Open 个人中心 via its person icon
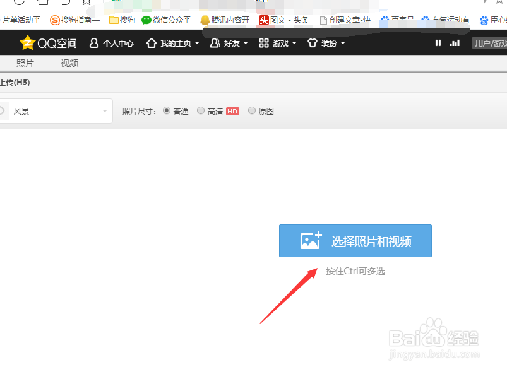The width and height of the screenshot is (507, 372). click(x=93, y=43)
